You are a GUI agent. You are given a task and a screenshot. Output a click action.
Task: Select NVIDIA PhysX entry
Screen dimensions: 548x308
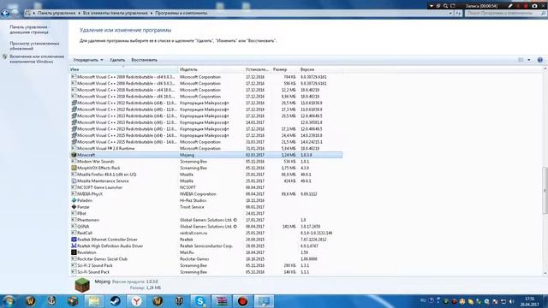(205, 194)
